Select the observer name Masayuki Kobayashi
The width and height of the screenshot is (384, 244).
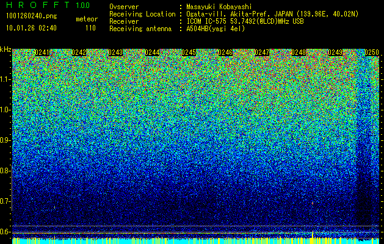[219, 7]
